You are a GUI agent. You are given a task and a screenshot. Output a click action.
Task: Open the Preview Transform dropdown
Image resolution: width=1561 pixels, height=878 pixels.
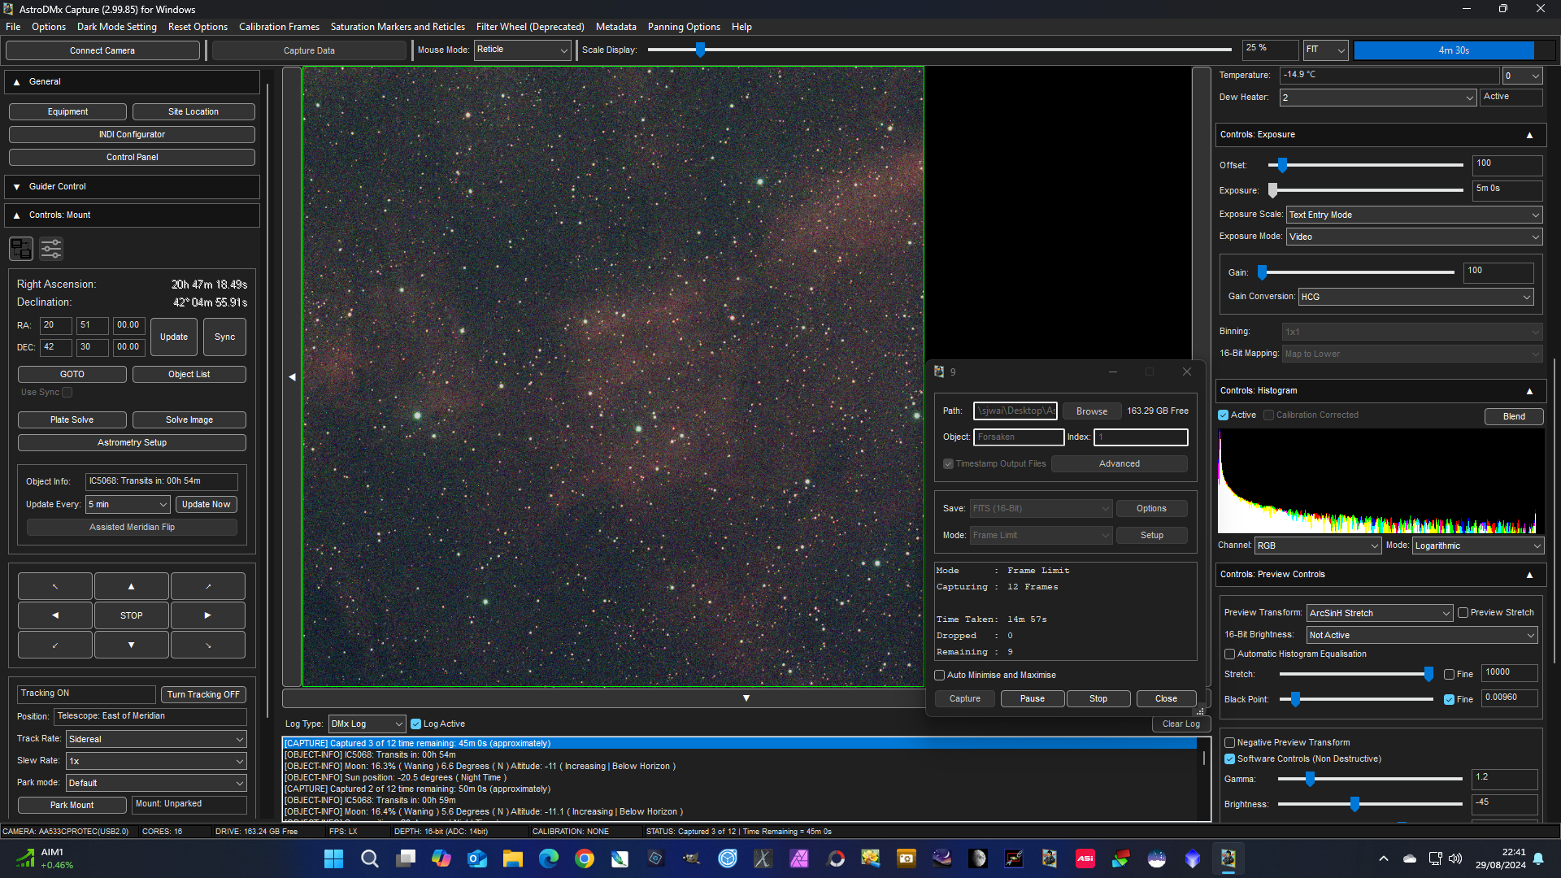(x=1379, y=613)
